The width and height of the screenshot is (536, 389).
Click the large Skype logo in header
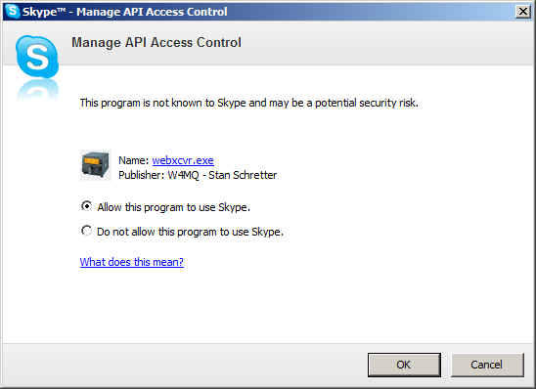point(37,57)
